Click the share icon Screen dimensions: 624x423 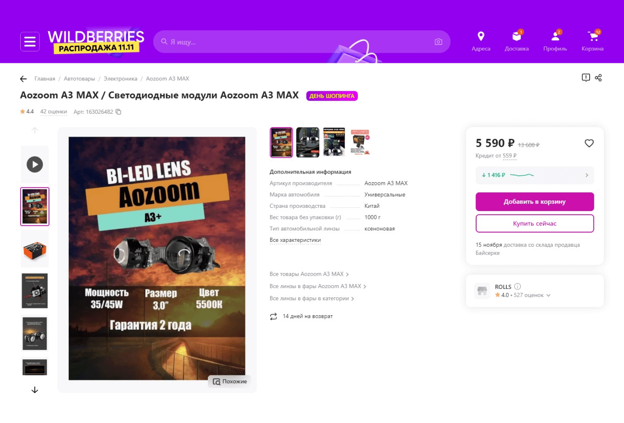(598, 78)
